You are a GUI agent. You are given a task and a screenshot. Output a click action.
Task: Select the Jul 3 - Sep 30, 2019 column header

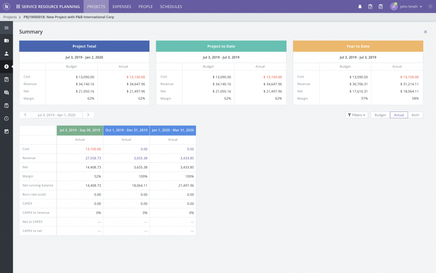coord(80,131)
